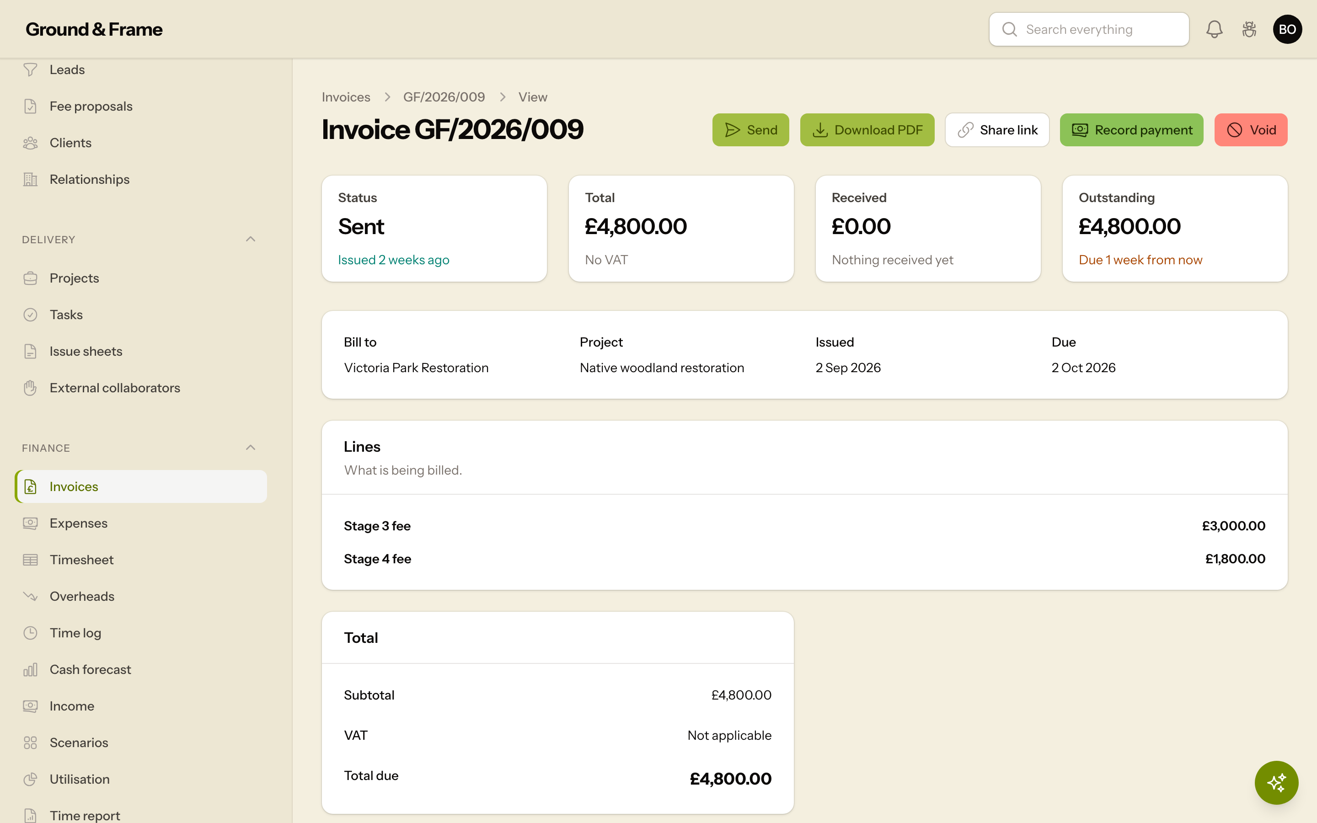Click the Income banknote icon

[x=31, y=706]
